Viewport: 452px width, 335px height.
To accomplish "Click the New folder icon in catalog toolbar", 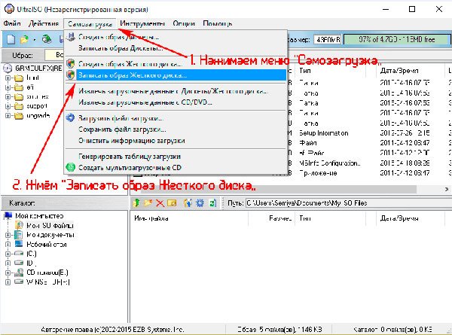I will coord(148,203).
